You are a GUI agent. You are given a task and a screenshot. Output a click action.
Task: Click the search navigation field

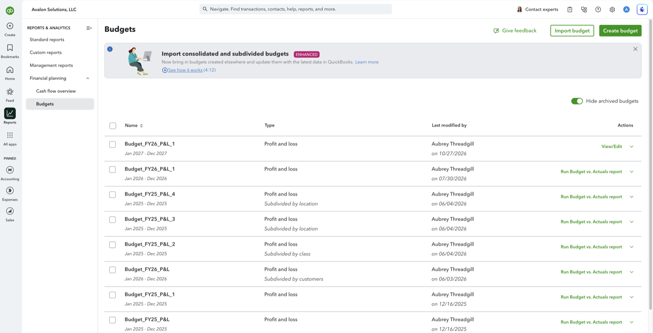(x=296, y=9)
